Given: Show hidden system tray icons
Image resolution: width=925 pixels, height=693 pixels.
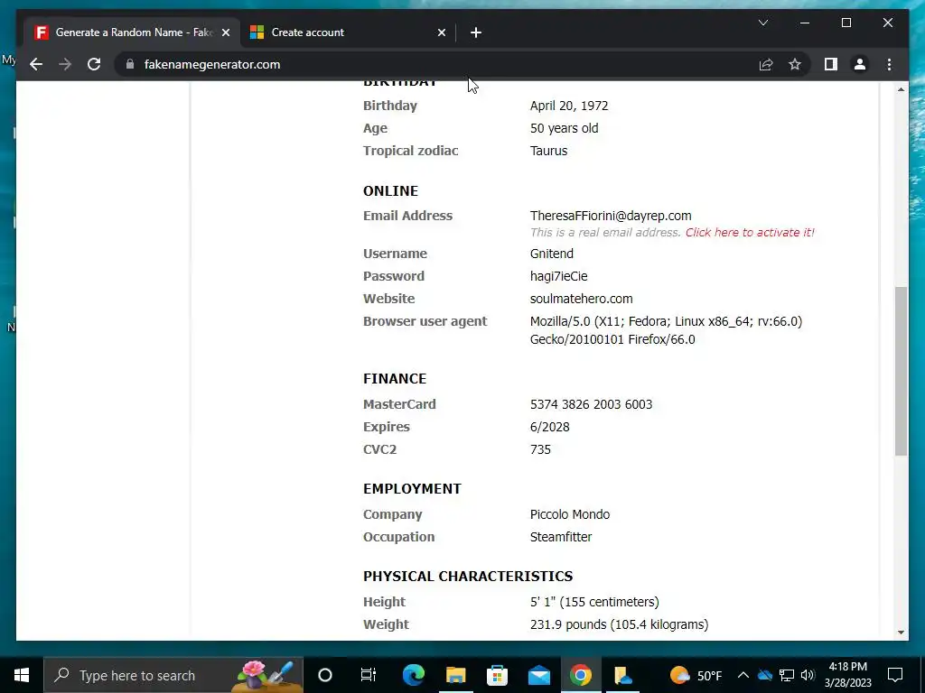Looking at the screenshot, I should tap(743, 675).
